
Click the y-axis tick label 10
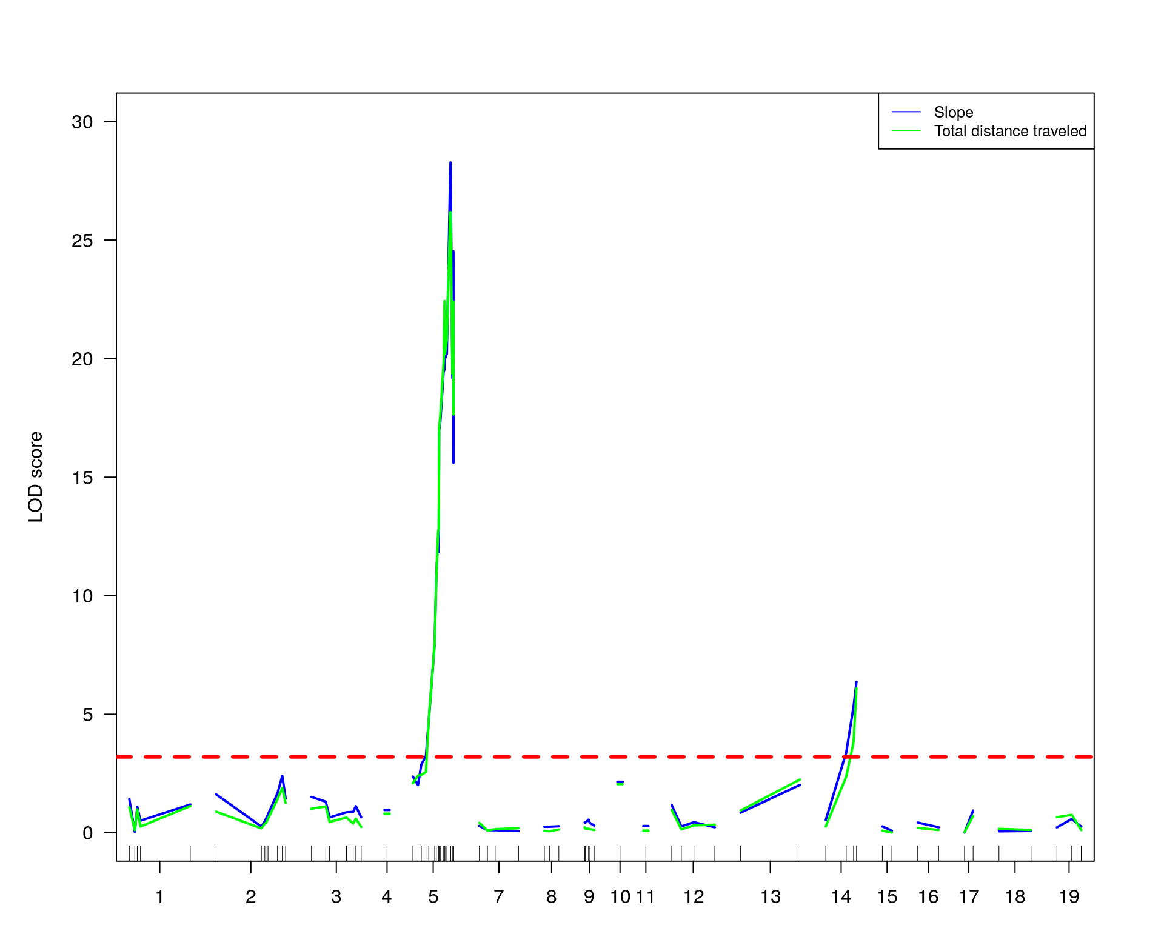[82, 596]
